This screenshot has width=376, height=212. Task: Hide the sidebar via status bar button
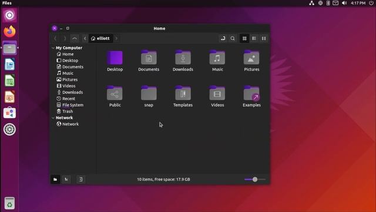click(81, 179)
